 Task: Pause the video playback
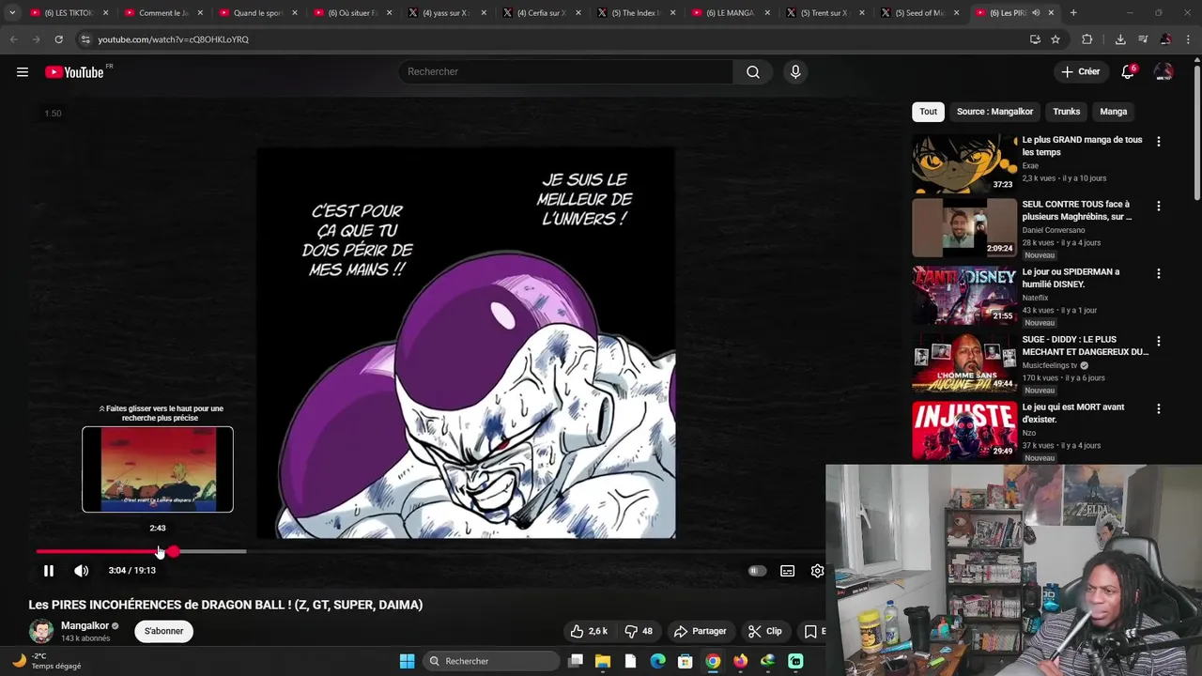tap(49, 571)
